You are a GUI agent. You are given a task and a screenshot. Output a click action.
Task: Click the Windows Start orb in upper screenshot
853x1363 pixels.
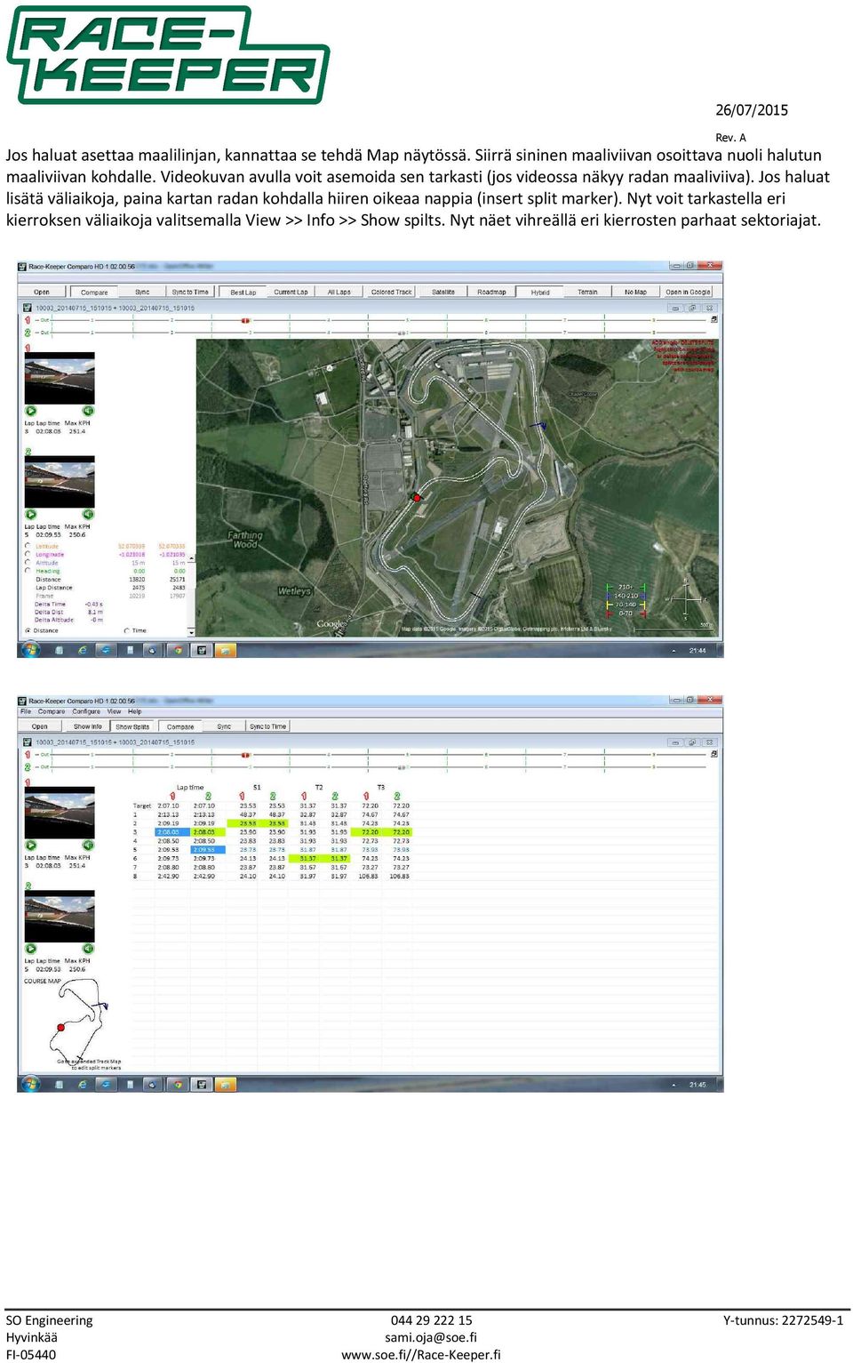point(30,650)
